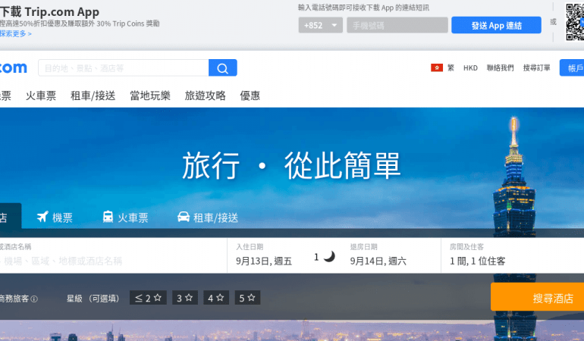Toggle the ≤2 star rating filter
Screen dimensions: 584x341
(x=148, y=298)
